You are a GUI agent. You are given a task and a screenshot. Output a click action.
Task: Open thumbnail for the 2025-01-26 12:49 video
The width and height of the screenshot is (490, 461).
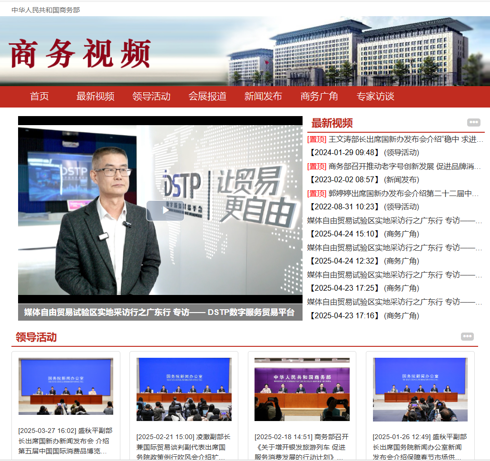tap(421, 390)
